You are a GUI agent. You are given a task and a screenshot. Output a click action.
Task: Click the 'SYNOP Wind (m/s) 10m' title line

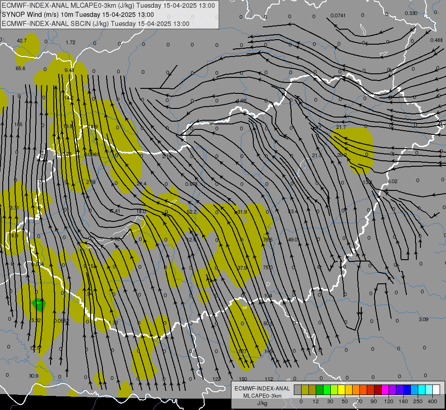77,15
